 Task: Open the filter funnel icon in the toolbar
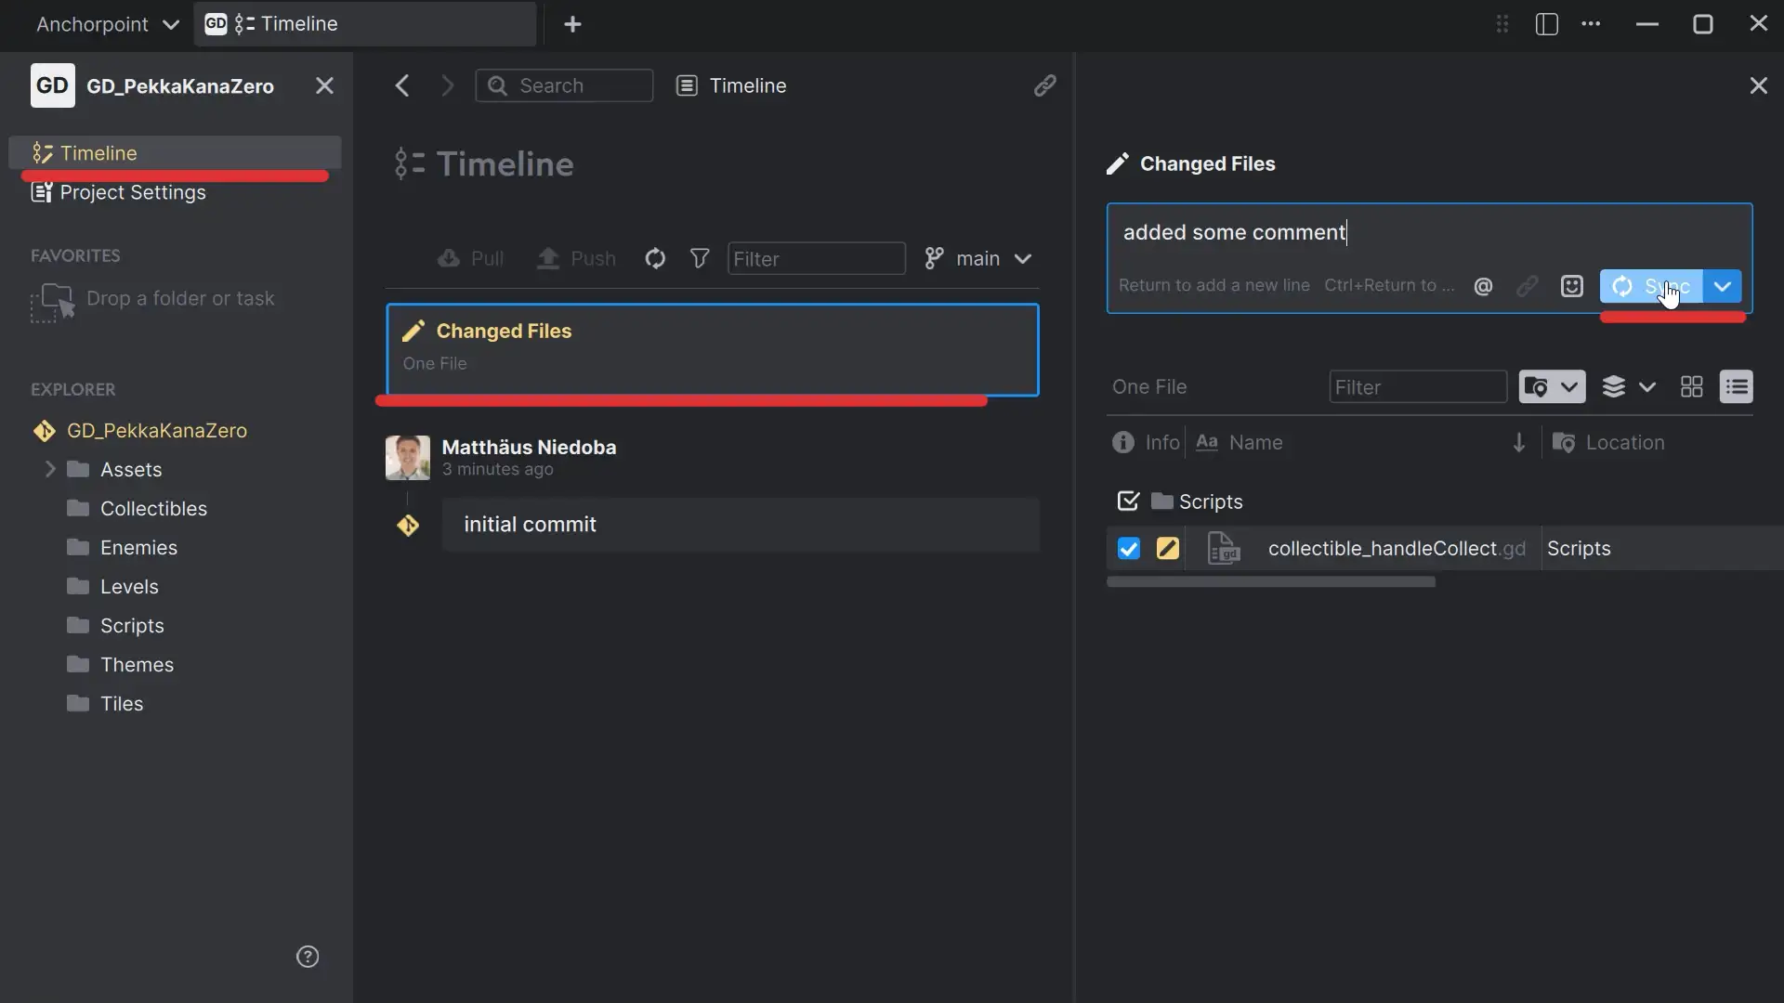pos(701,259)
